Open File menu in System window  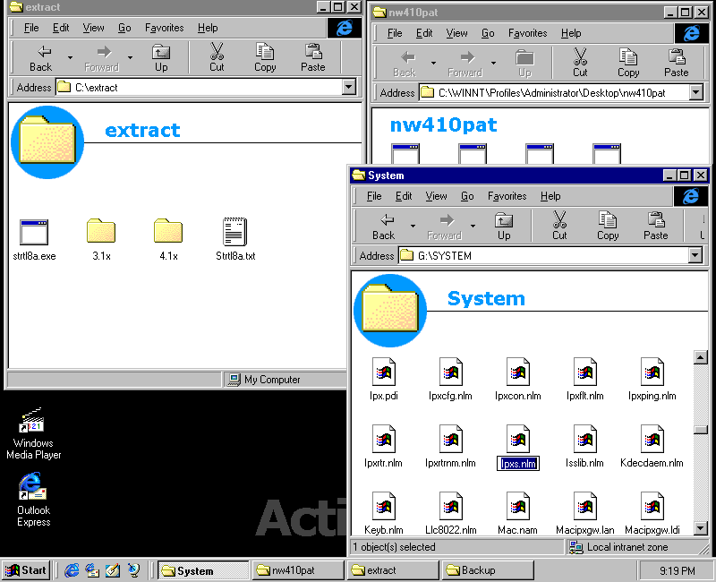click(374, 196)
